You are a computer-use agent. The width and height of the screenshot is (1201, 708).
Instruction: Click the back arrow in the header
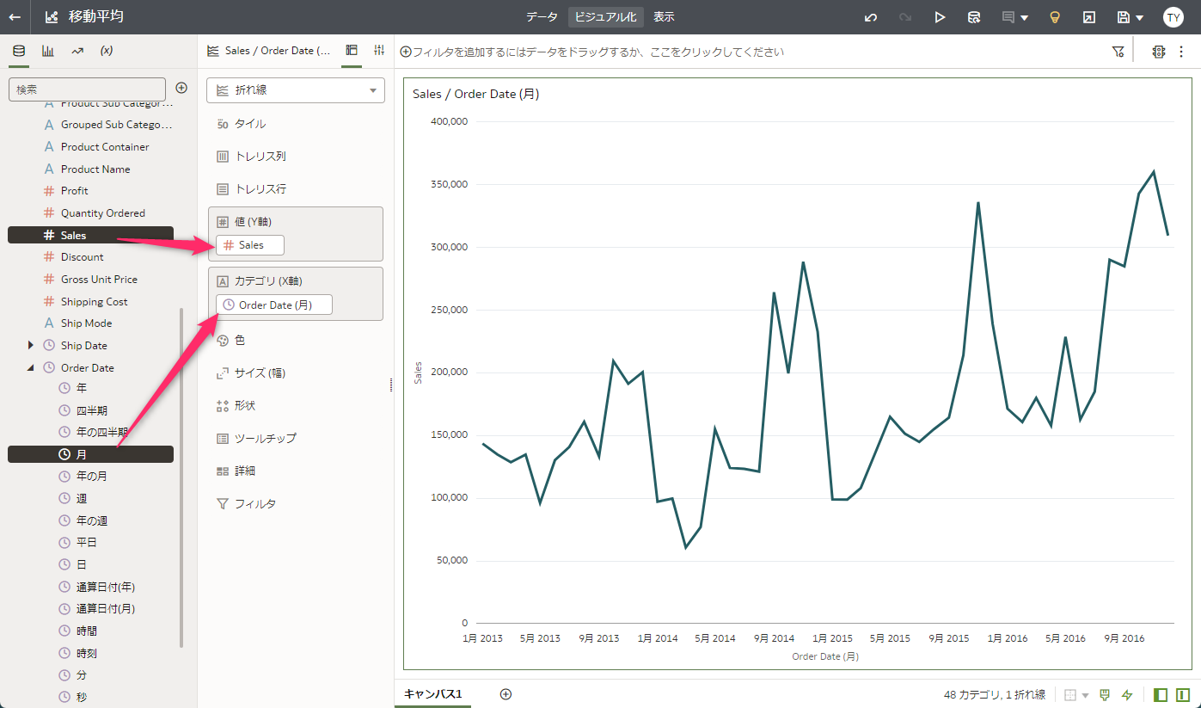15,17
